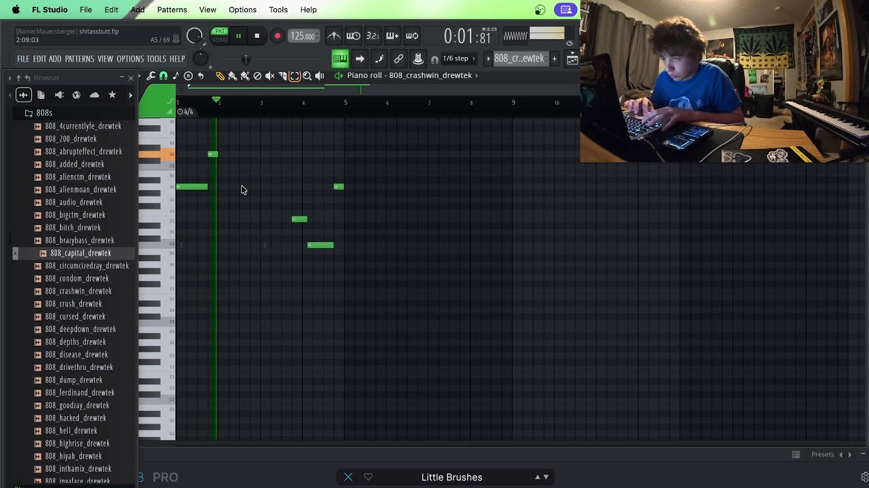Click the 125.000 tempo field
Viewport: 869px width, 488px height.
[303, 36]
